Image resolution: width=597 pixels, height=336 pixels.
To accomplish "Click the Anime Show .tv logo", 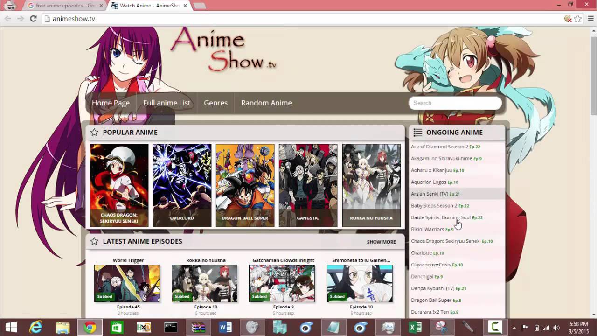I will [x=224, y=49].
